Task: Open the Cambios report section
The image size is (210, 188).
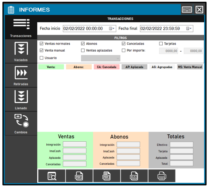Action: coord(21,123)
